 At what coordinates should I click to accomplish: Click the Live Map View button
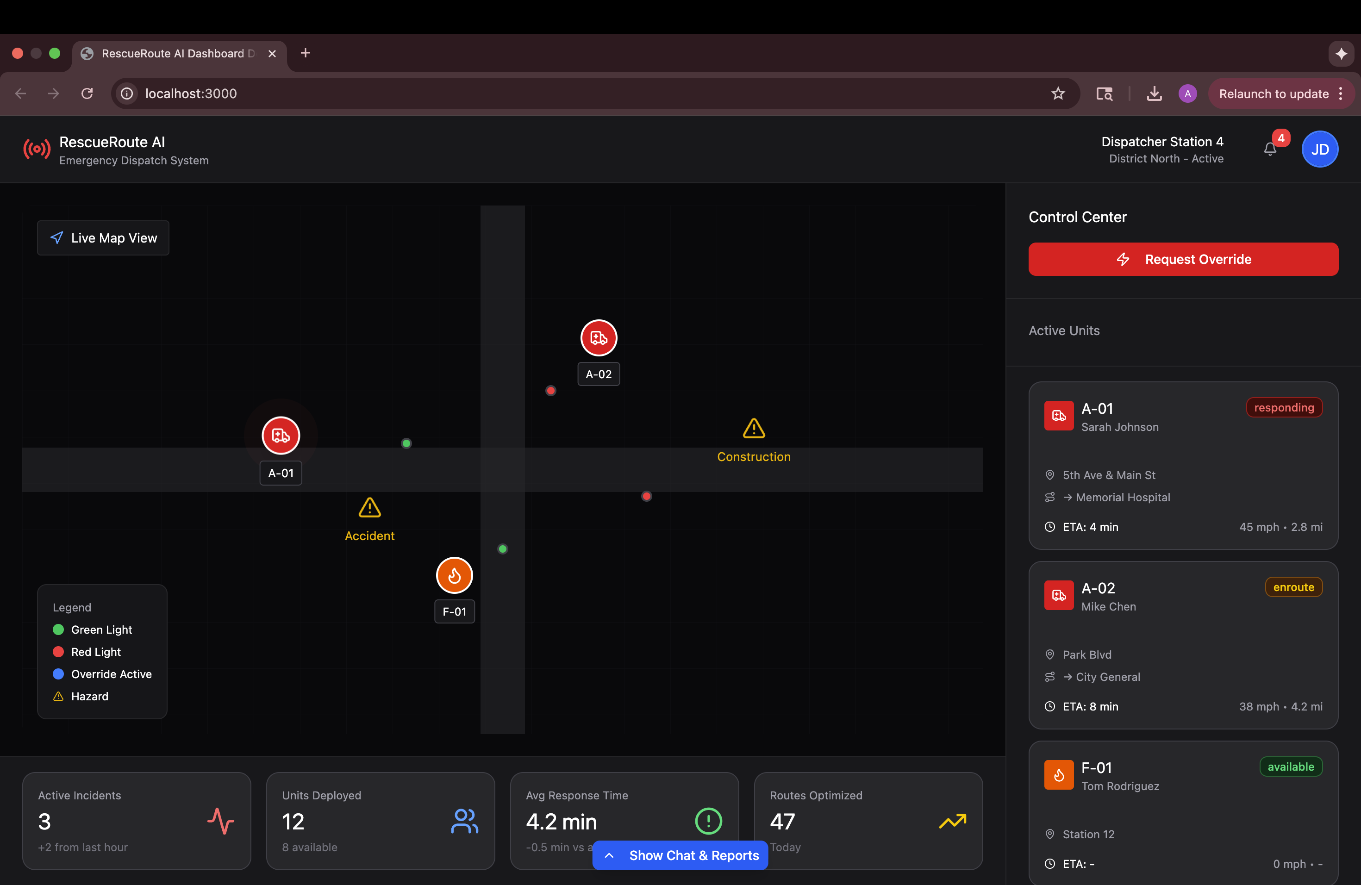click(103, 238)
